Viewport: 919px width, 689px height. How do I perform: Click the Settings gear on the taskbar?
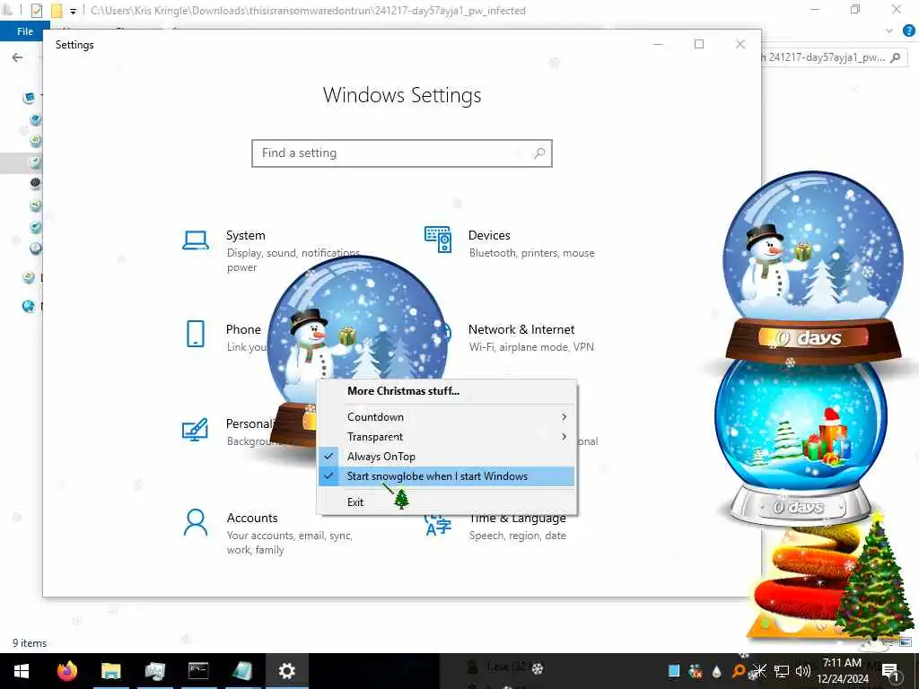pyautogui.click(x=286, y=671)
